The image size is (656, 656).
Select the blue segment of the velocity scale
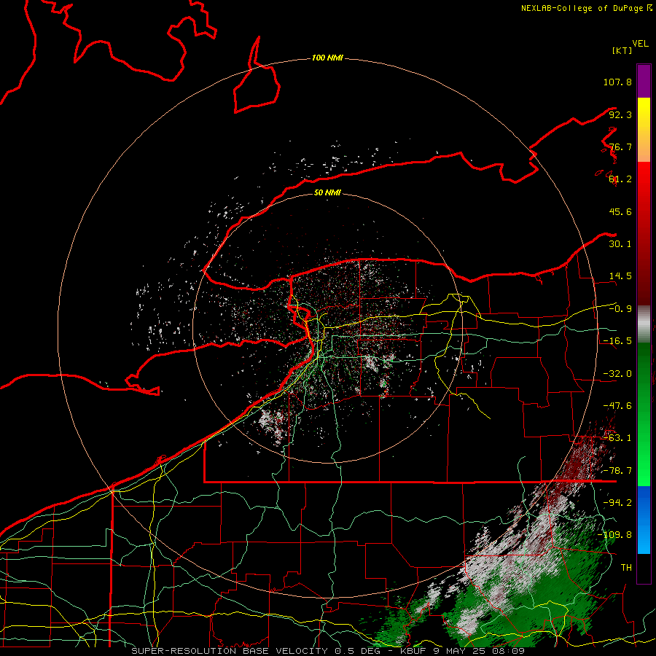pos(644,520)
